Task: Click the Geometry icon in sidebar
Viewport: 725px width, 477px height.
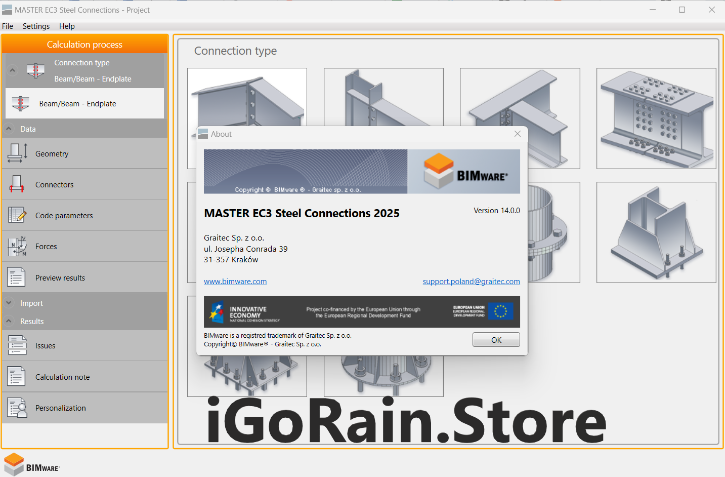Action: click(x=17, y=153)
